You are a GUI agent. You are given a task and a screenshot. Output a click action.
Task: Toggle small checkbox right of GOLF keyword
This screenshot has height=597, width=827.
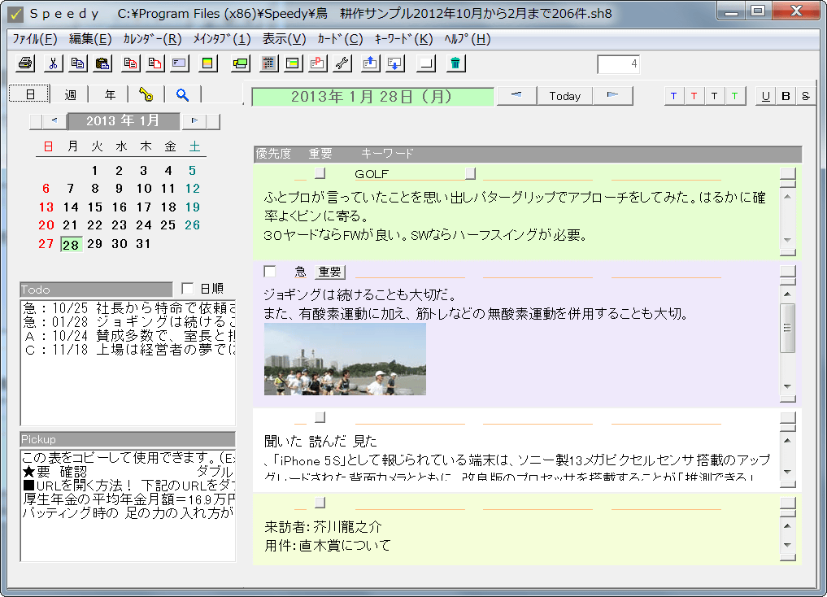click(x=471, y=173)
